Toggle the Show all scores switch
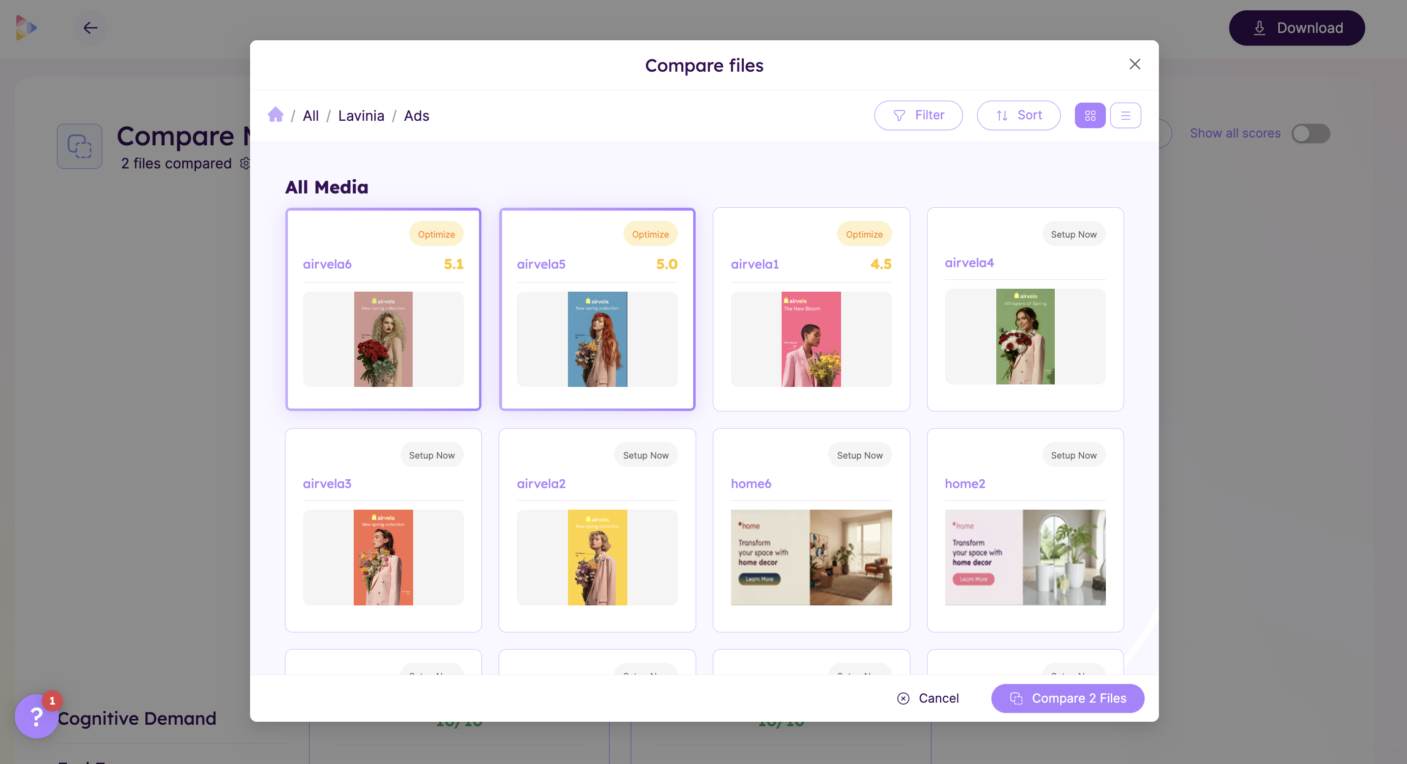Screen dimensions: 1407x764 click(x=1310, y=134)
